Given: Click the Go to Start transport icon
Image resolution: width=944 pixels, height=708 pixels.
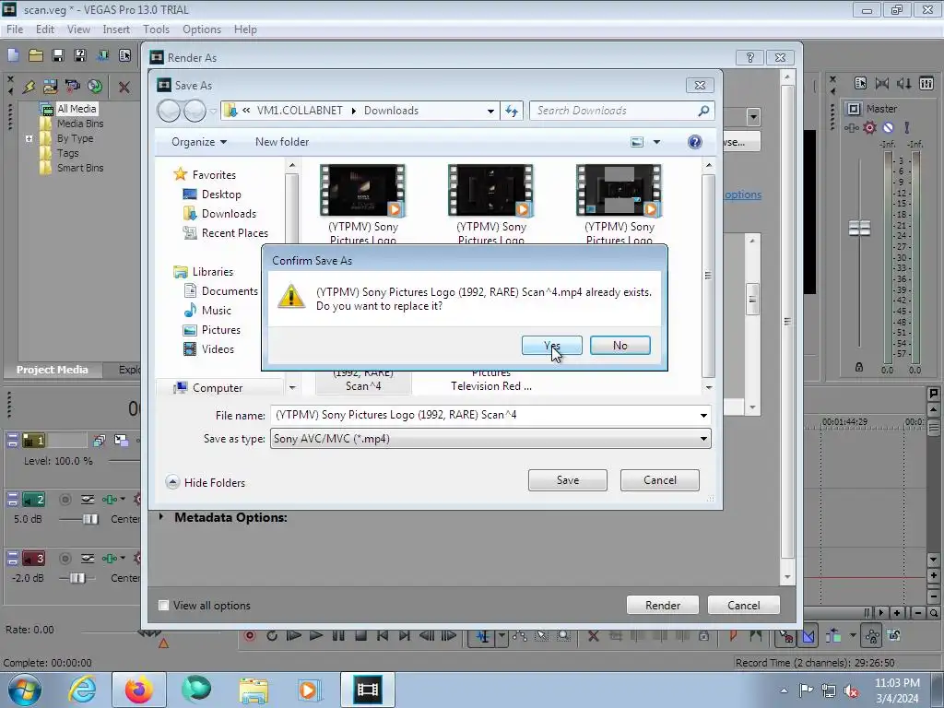Looking at the screenshot, I should tap(383, 636).
